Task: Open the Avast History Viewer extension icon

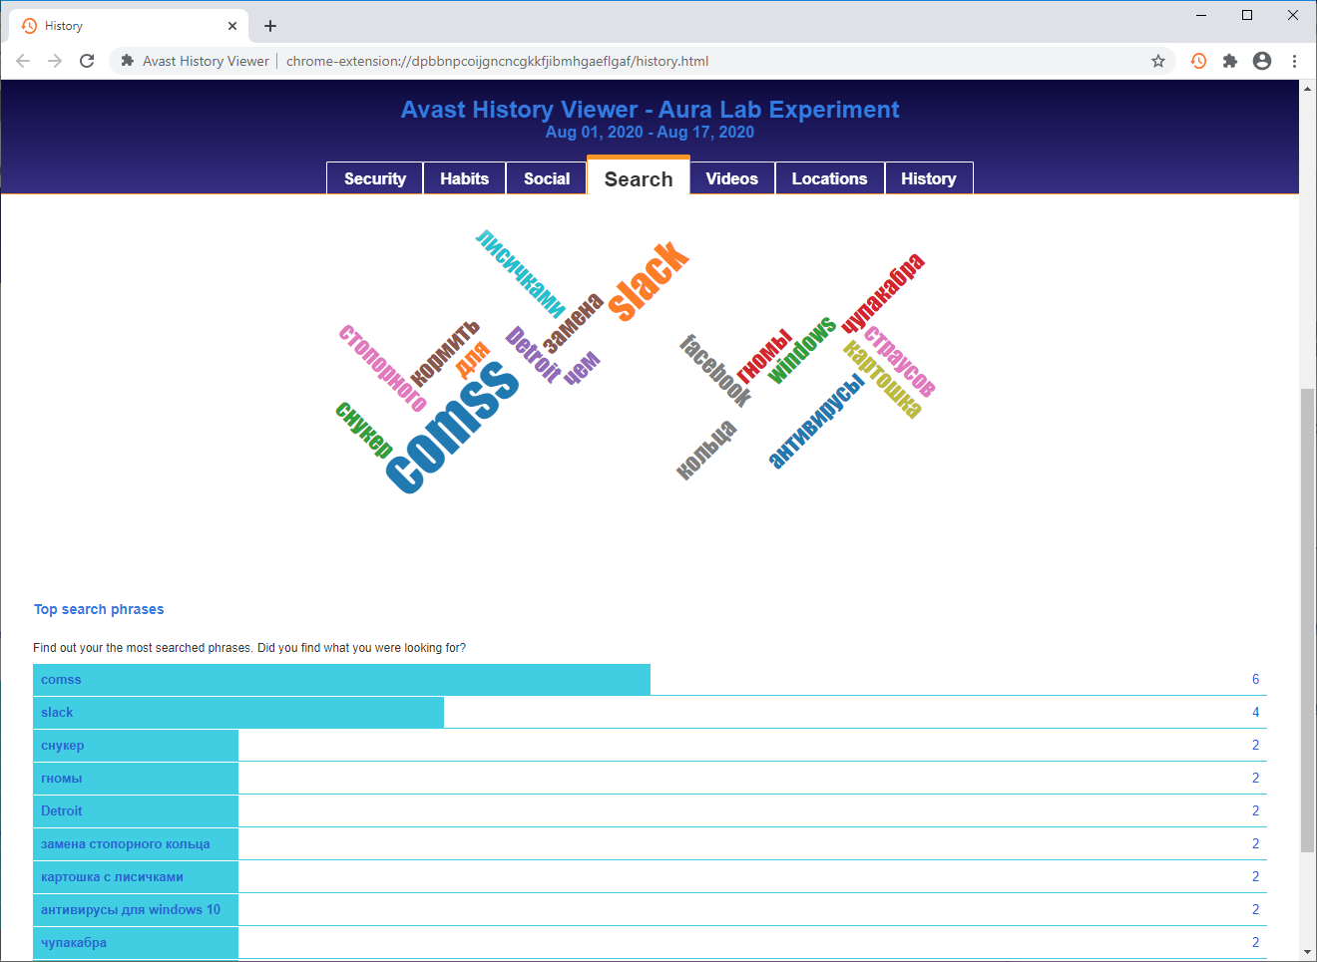Action: pos(1198,61)
